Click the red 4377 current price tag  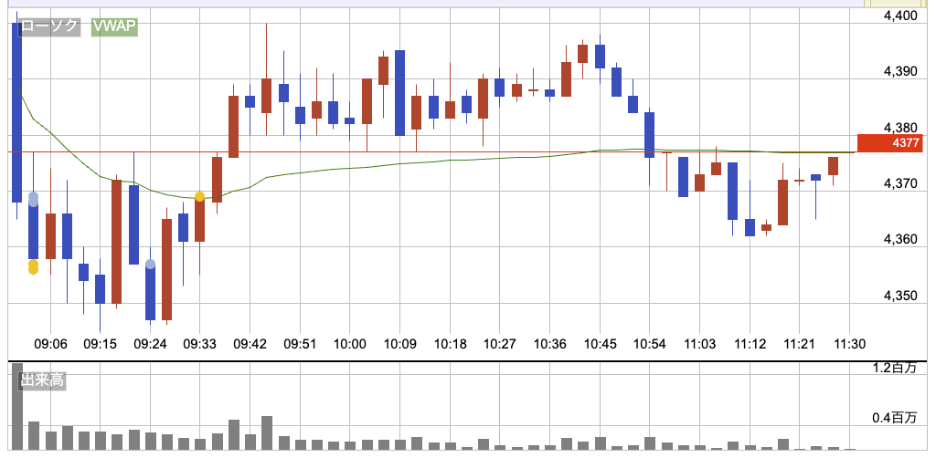(890, 142)
